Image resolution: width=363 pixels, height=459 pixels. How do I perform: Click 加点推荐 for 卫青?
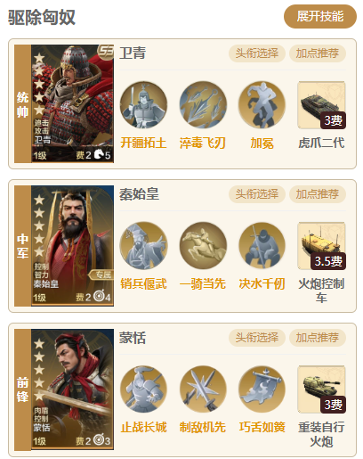[x=318, y=53]
